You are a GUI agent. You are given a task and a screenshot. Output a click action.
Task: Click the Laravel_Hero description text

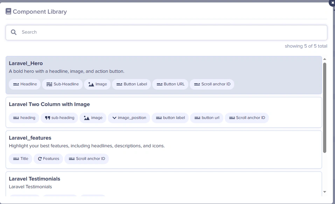pos(67,71)
